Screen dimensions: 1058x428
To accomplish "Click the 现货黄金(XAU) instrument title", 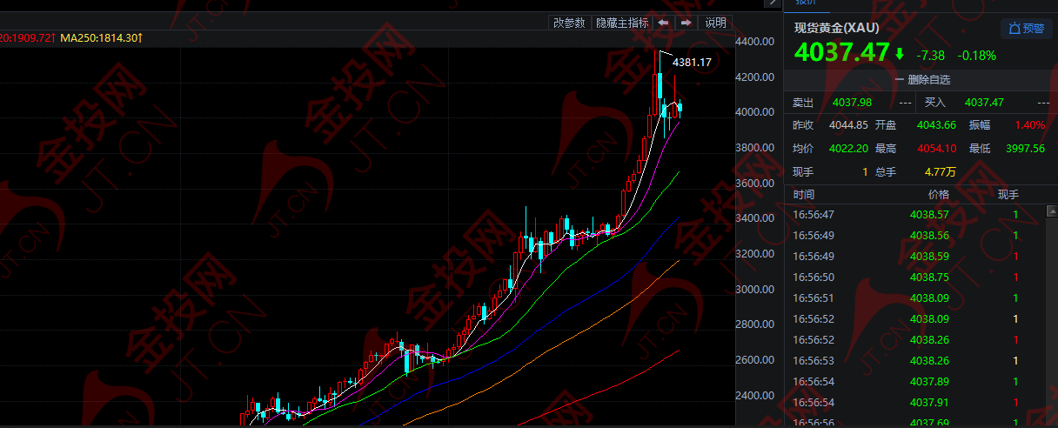I will [x=837, y=28].
